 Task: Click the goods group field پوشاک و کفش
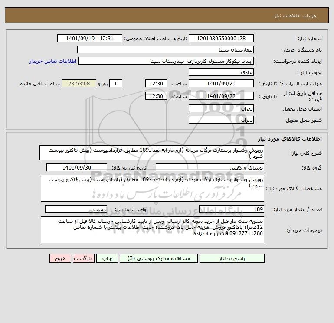[x=210, y=167]
